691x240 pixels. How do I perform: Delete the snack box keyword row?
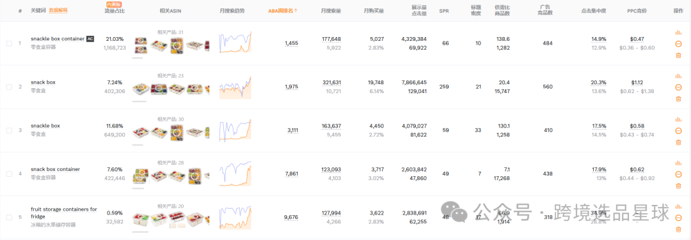tap(678, 98)
